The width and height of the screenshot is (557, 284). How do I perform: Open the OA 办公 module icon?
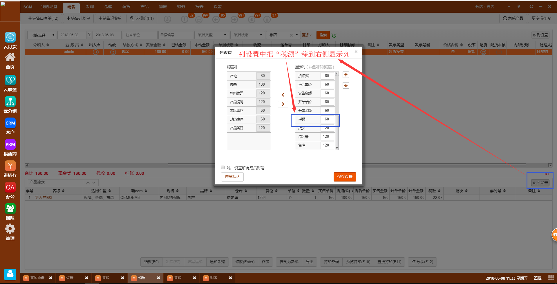[x=10, y=187]
